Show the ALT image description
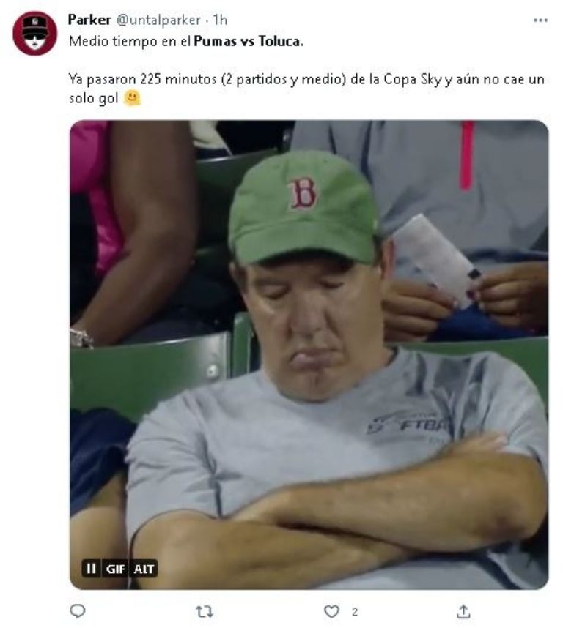The image size is (563, 628). click(144, 569)
